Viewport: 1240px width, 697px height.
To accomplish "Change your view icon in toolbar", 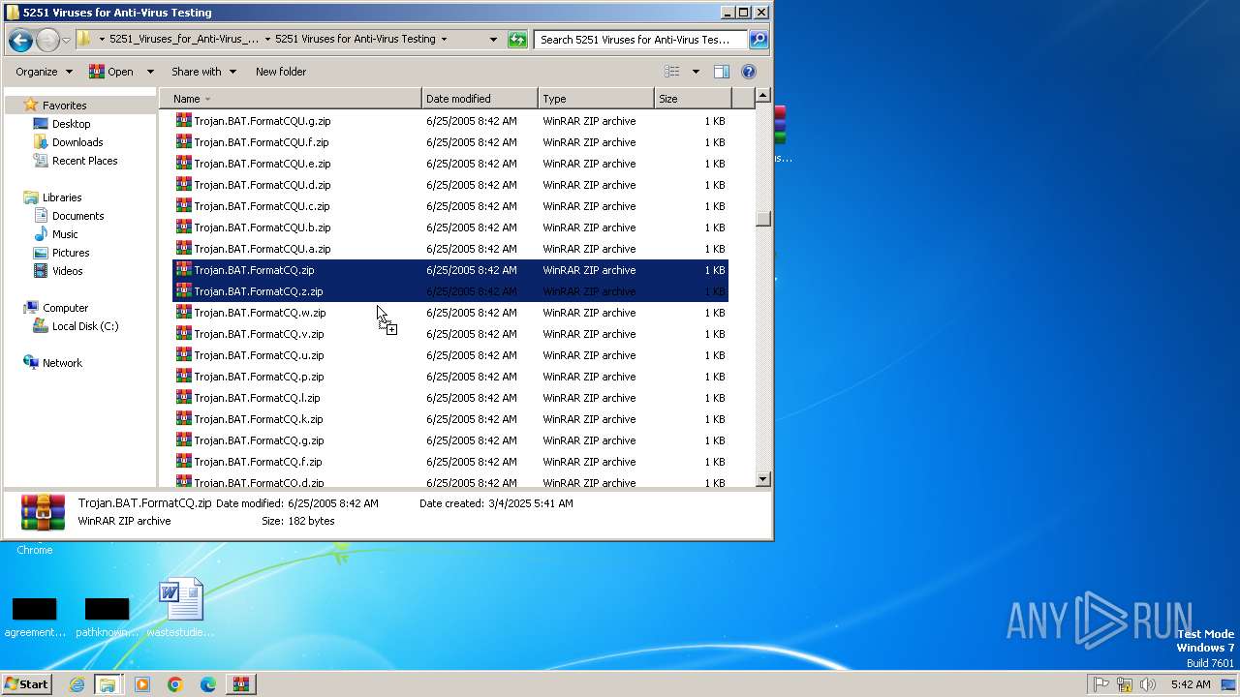I will (x=672, y=72).
